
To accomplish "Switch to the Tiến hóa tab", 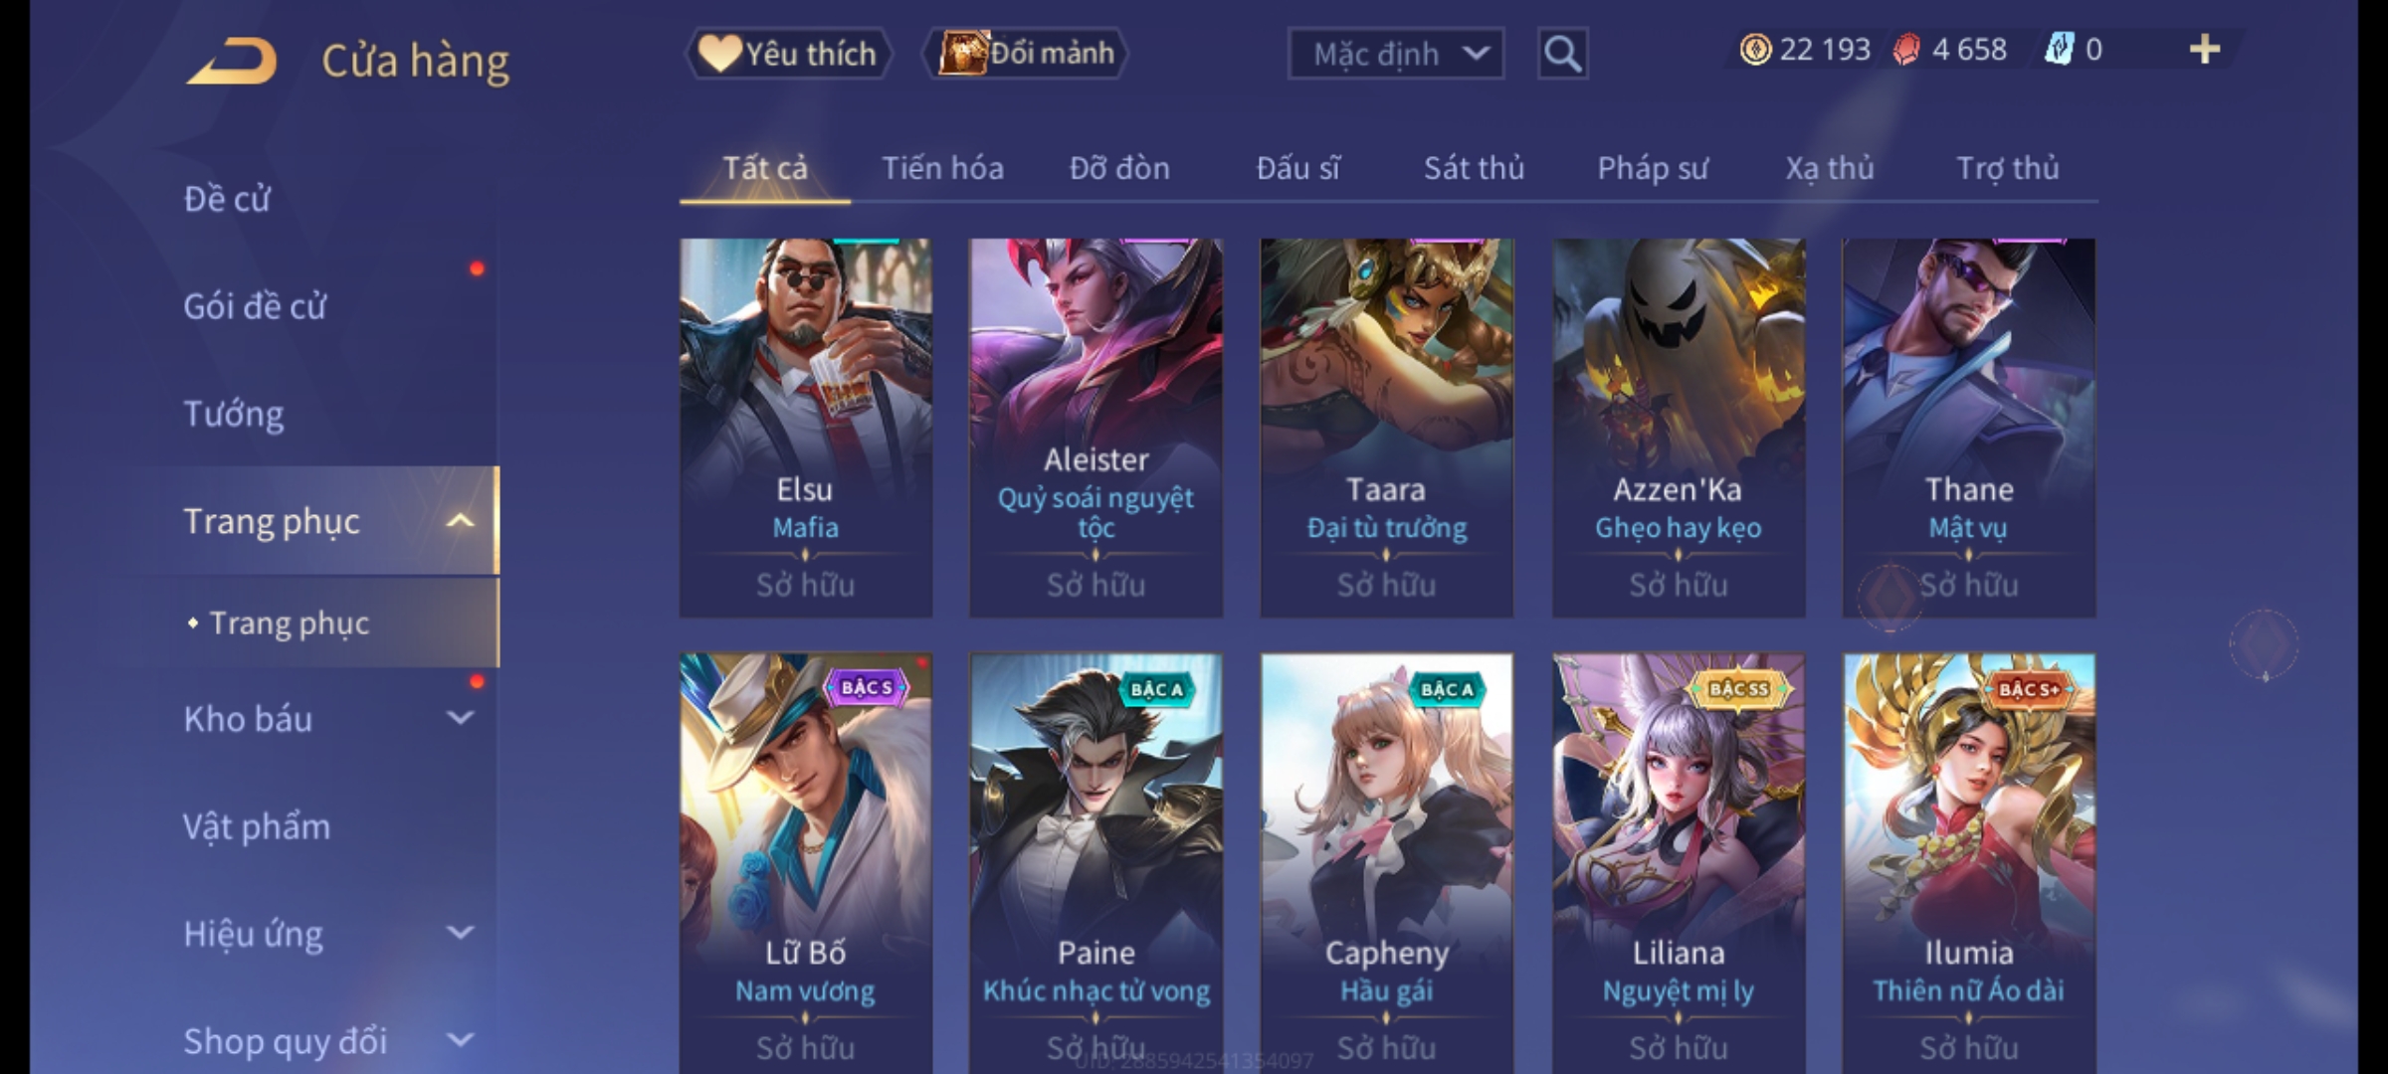I will 942,168.
